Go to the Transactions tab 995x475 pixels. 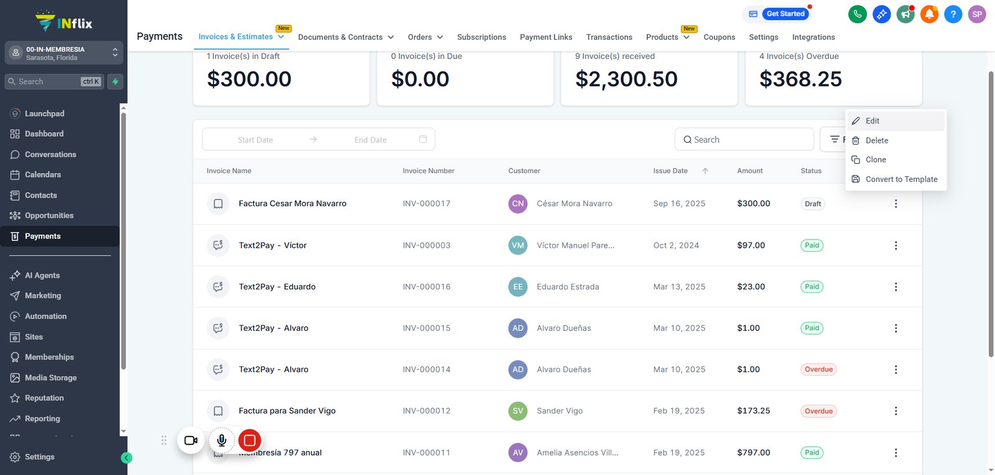click(x=609, y=37)
